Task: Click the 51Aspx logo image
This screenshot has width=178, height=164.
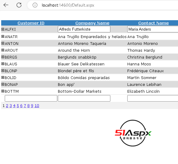Action: click(133, 133)
